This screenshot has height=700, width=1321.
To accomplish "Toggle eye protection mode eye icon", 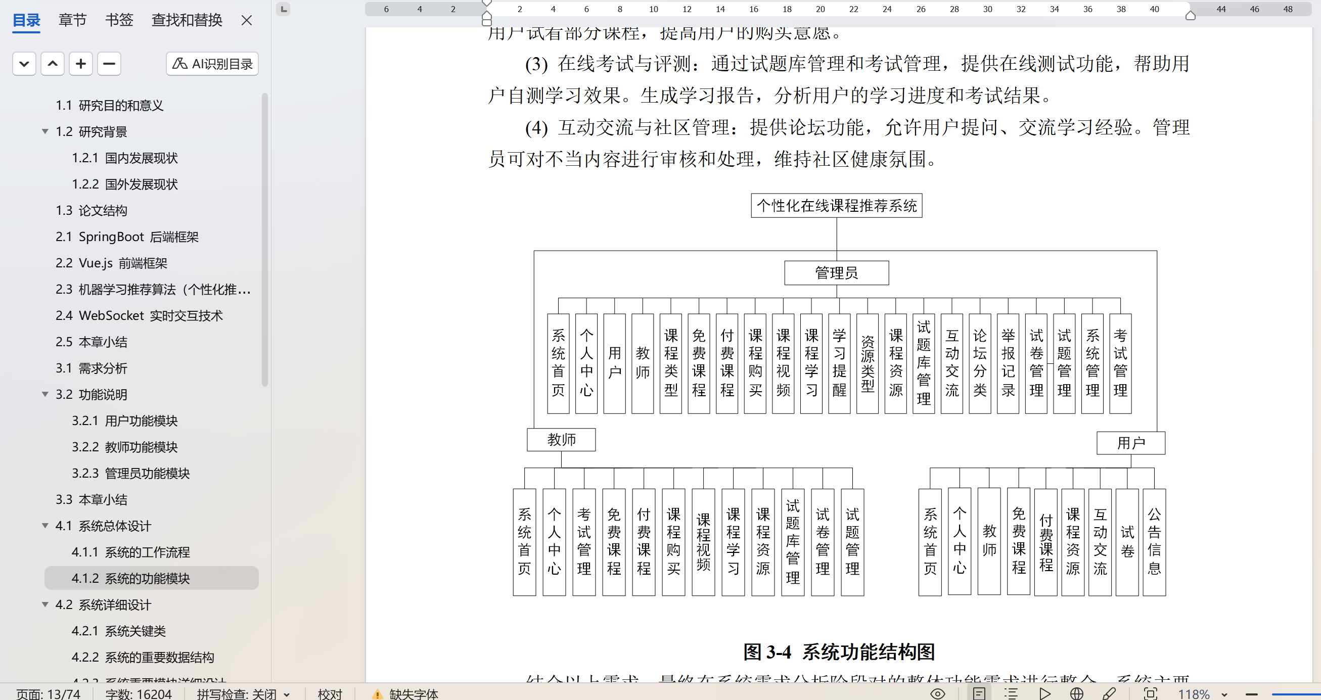I will pos(937,693).
